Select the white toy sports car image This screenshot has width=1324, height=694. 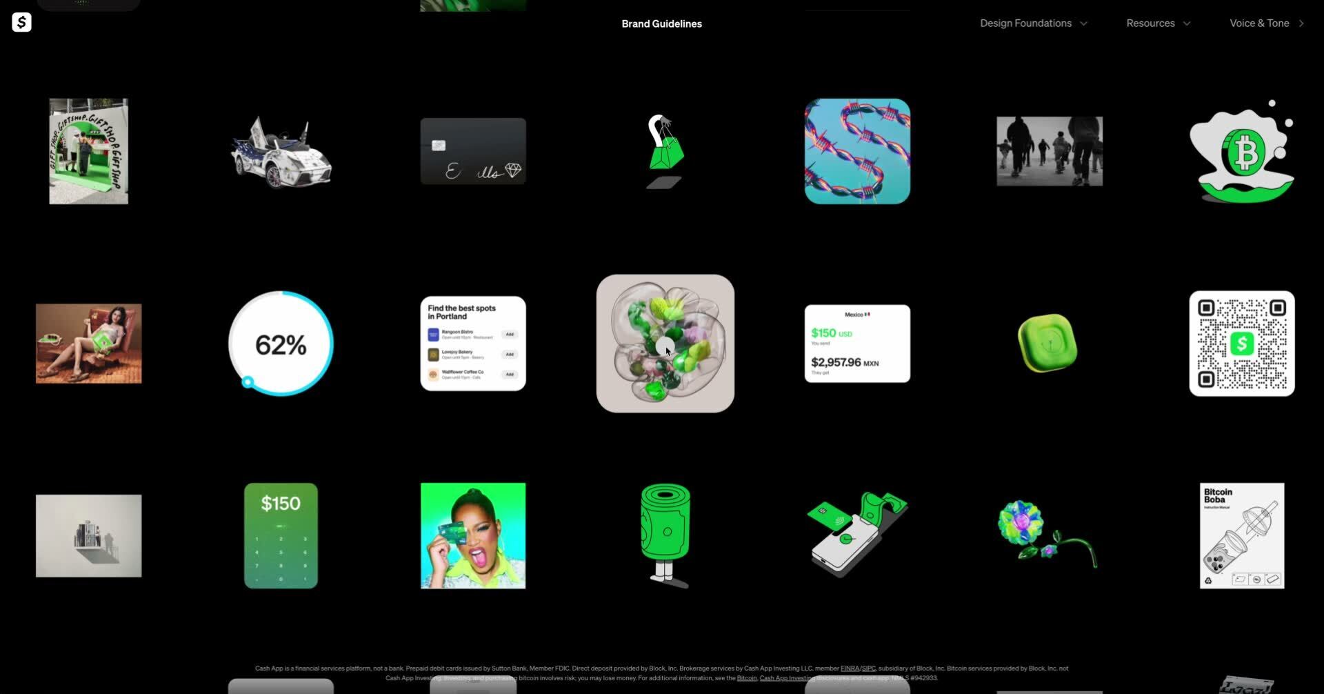(x=281, y=152)
